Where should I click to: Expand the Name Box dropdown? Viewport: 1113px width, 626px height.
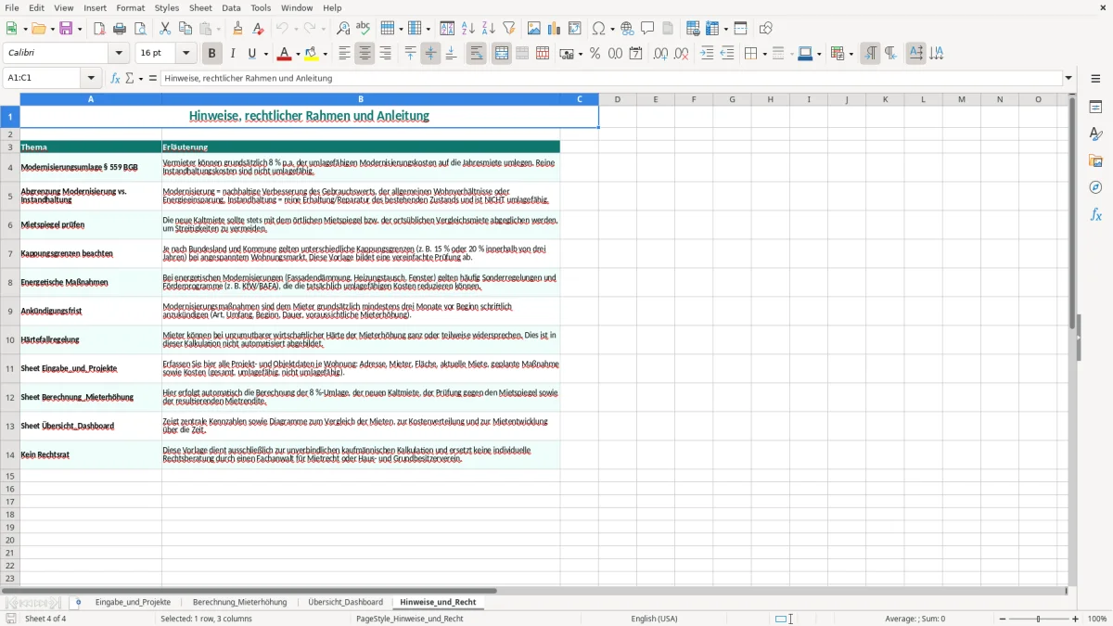[92, 78]
